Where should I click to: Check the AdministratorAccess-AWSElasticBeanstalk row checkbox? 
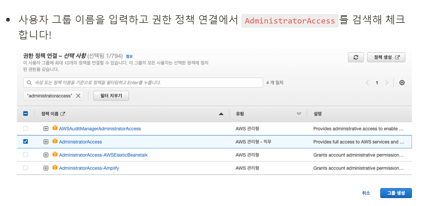pos(25,155)
